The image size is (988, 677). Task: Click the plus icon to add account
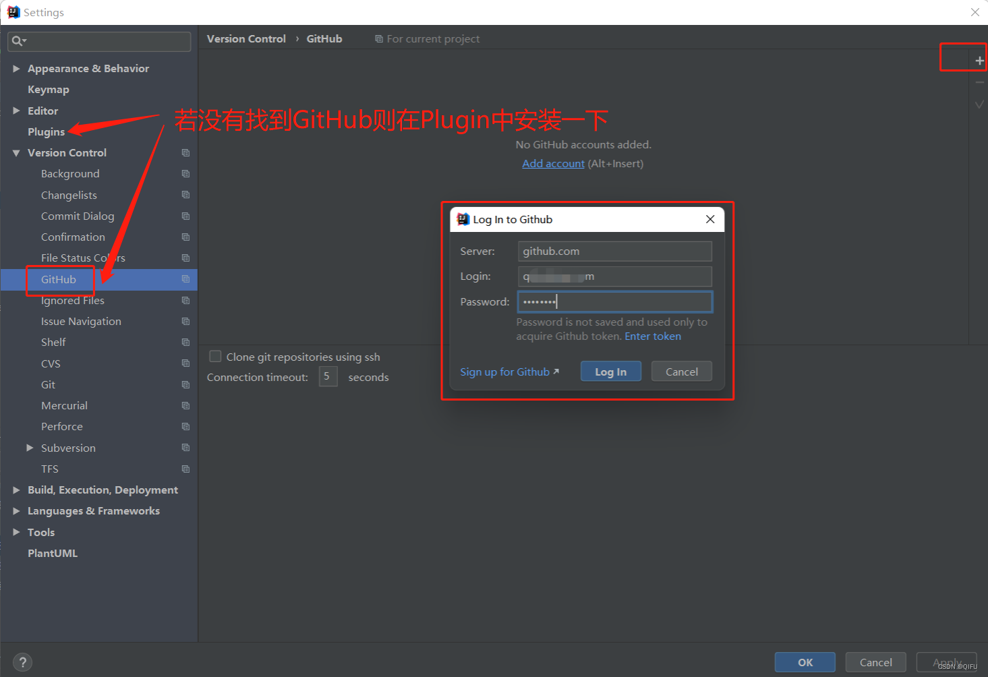[979, 61]
